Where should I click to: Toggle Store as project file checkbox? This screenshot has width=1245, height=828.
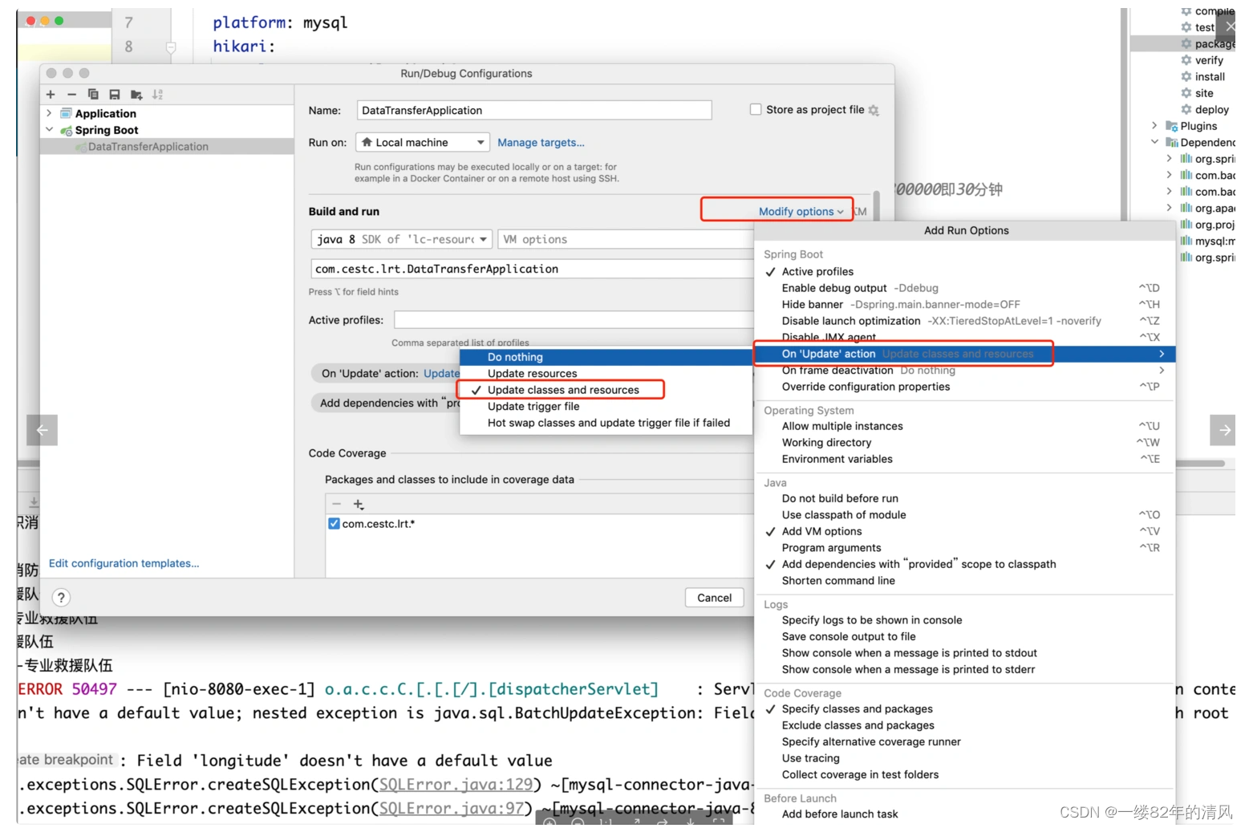(x=756, y=110)
